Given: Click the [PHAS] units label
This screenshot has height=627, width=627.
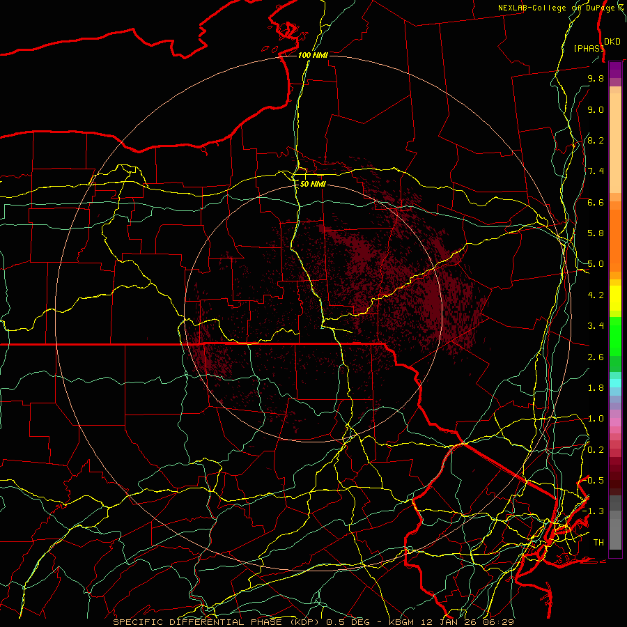Looking at the screenshot, I should 589,48.
